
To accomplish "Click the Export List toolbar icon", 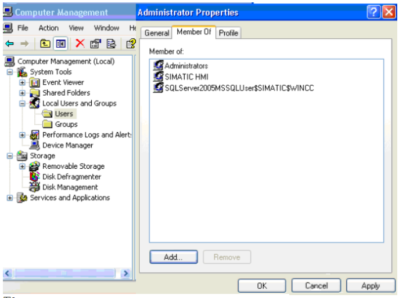I will 111,43.
